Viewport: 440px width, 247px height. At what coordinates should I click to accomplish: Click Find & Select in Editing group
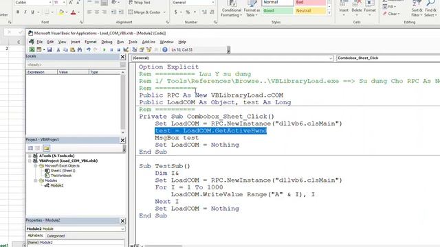pyautogui.click(x=431, y=9)
